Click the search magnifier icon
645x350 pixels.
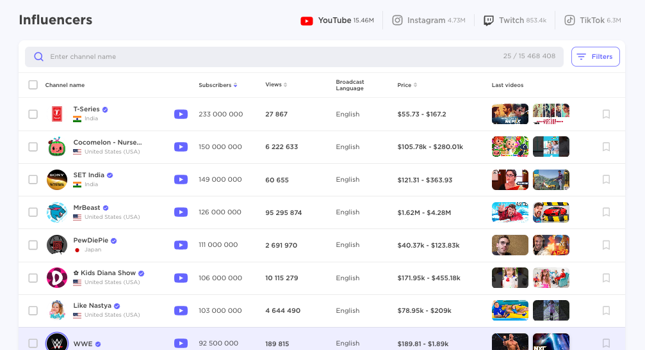(x=39, y=57)
